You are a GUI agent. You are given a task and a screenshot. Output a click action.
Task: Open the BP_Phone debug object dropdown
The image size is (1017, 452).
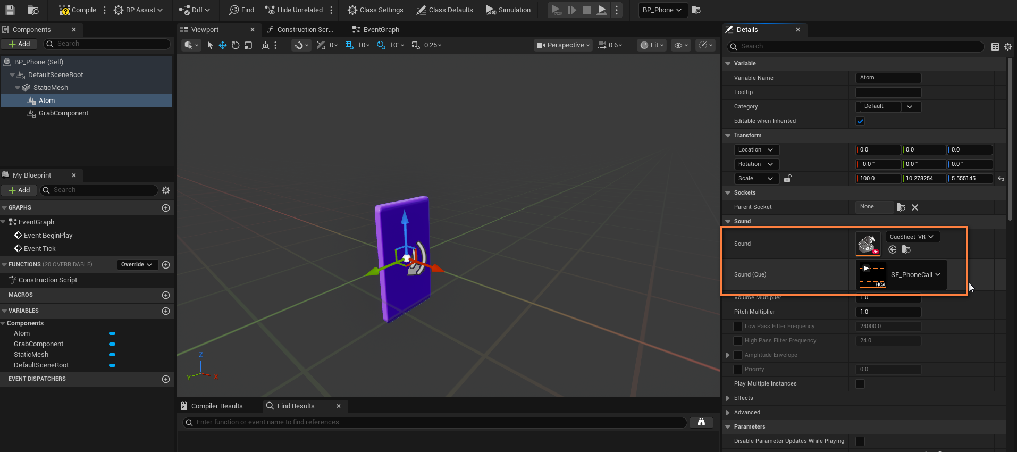pos(662,10)
